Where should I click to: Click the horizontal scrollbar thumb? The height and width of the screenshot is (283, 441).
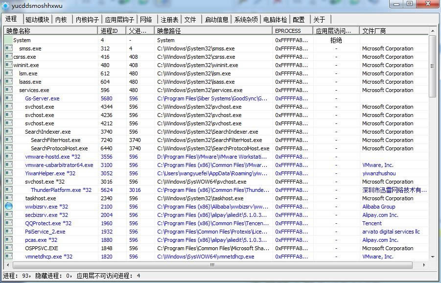click(x=212, y=265)
